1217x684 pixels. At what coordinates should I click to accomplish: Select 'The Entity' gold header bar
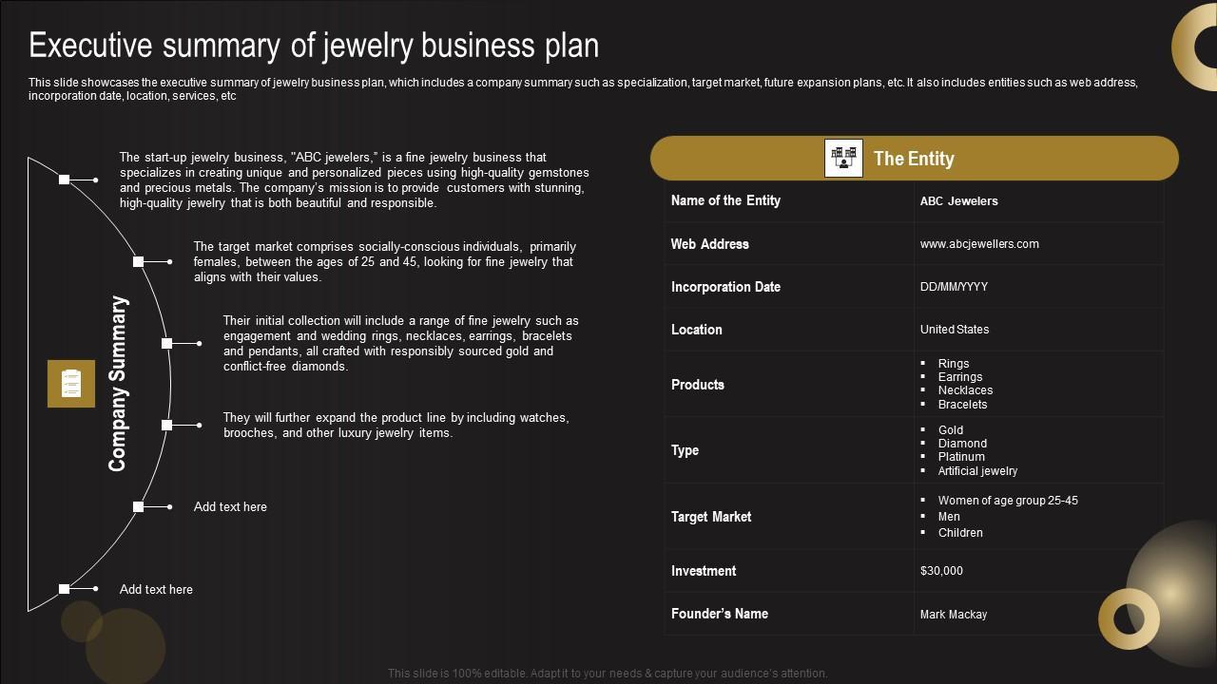coord(1008,159)
